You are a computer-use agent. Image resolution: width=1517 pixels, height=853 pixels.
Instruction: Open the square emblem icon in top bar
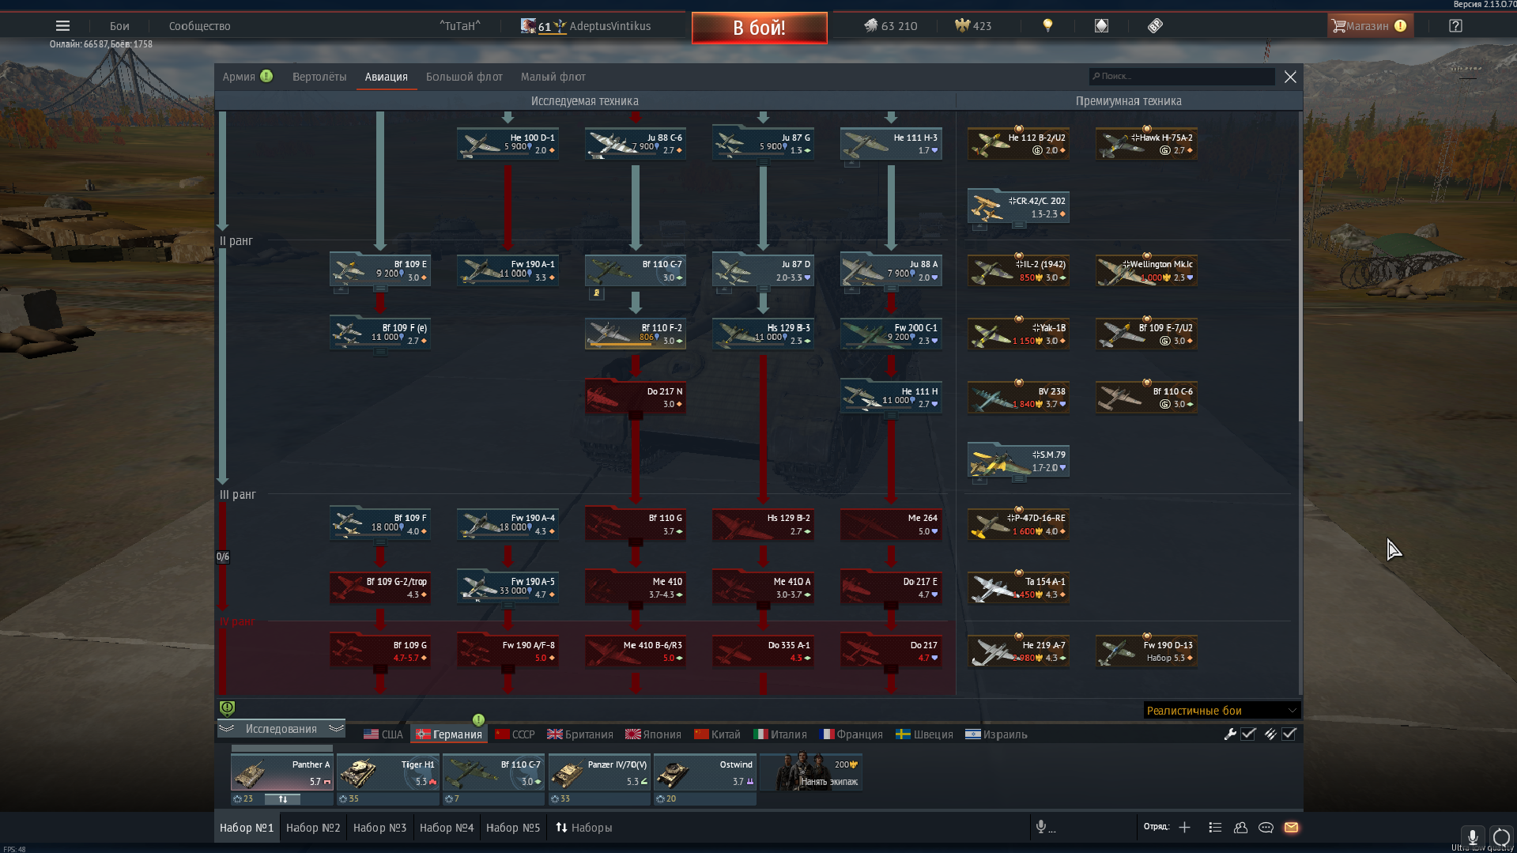tap(1101, 26)
